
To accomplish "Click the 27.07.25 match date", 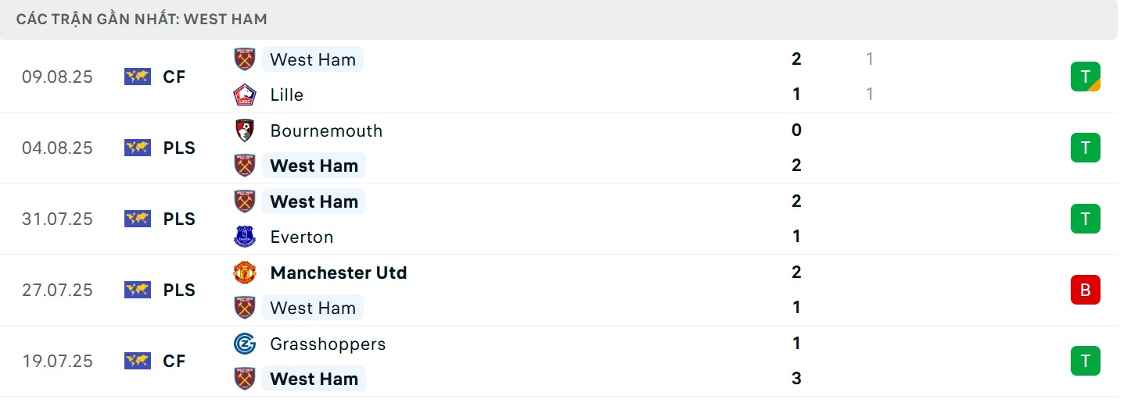I will point(57,290).
